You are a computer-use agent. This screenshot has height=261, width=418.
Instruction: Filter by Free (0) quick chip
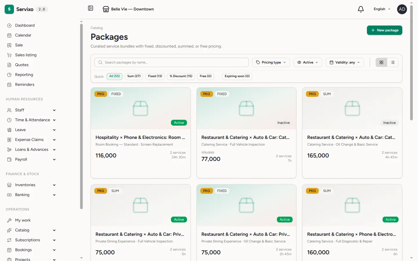[206, 76]
